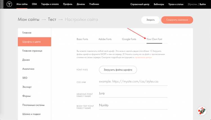
Task: Open the Учебники menu item
Action: [x=94, y=4]
